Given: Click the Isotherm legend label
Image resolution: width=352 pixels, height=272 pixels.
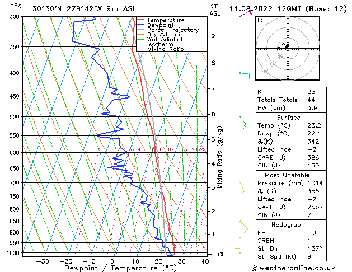Looking at the screenshot, I should (160, 44).
